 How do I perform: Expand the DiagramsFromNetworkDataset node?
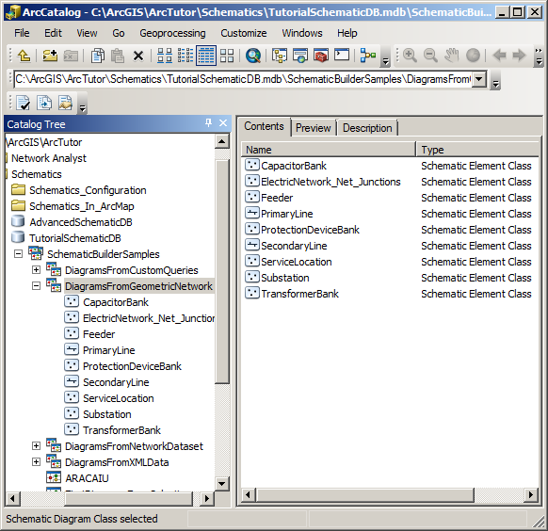tap(36, 445)
